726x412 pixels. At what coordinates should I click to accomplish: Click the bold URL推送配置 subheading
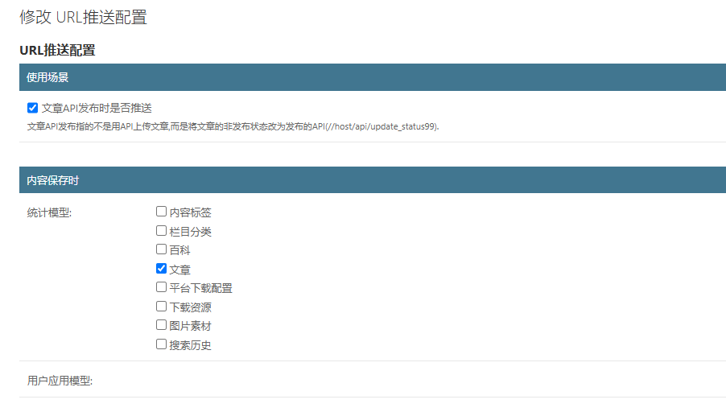(57, 51)
